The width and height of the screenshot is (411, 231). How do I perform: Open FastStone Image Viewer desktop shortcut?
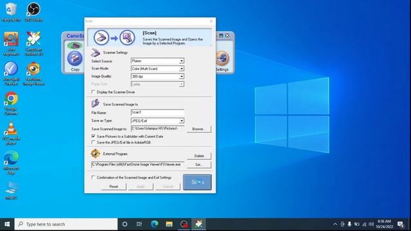[33, 74]
